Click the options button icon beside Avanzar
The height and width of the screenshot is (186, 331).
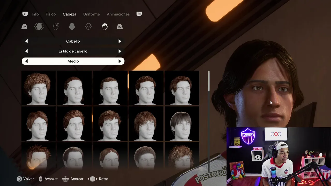click(41, 179)
